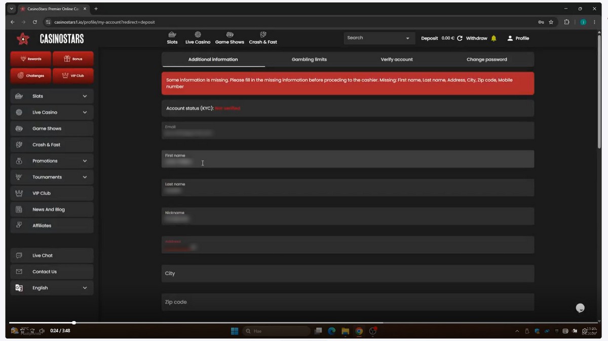This screenshot has height=341, width=608.
Task: Switch to Verify account tab
Action: pyautogui.click(x=397, y=59)
